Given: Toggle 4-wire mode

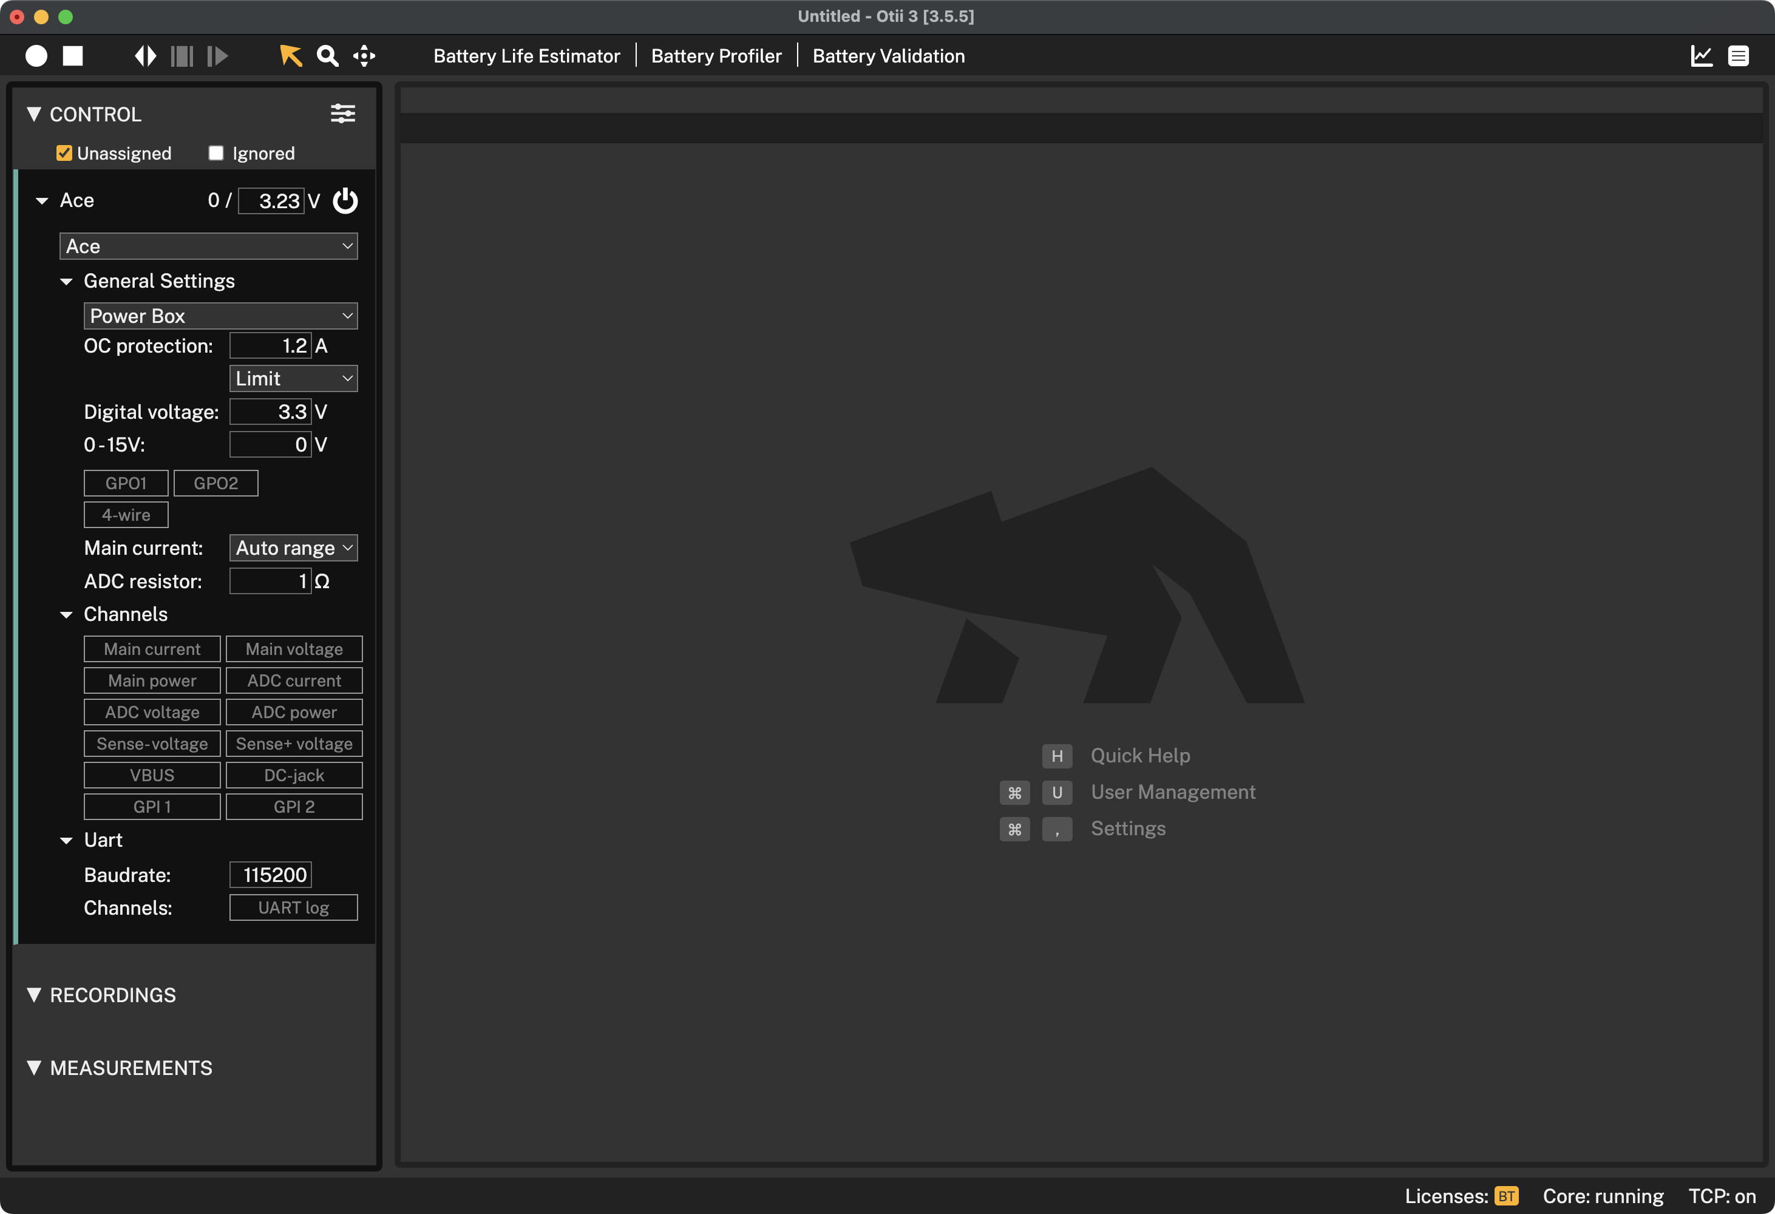Looking at the screenshot, I should click(126, 515).
